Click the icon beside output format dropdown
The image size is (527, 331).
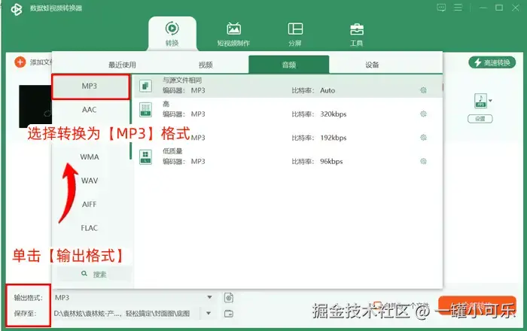tap(229, 297)
